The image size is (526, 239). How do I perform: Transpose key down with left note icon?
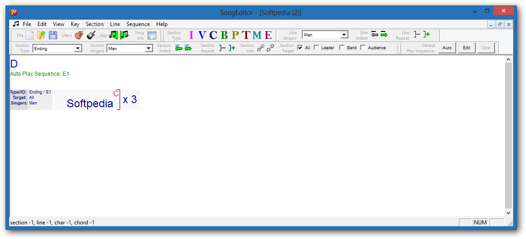pos(114,35)
